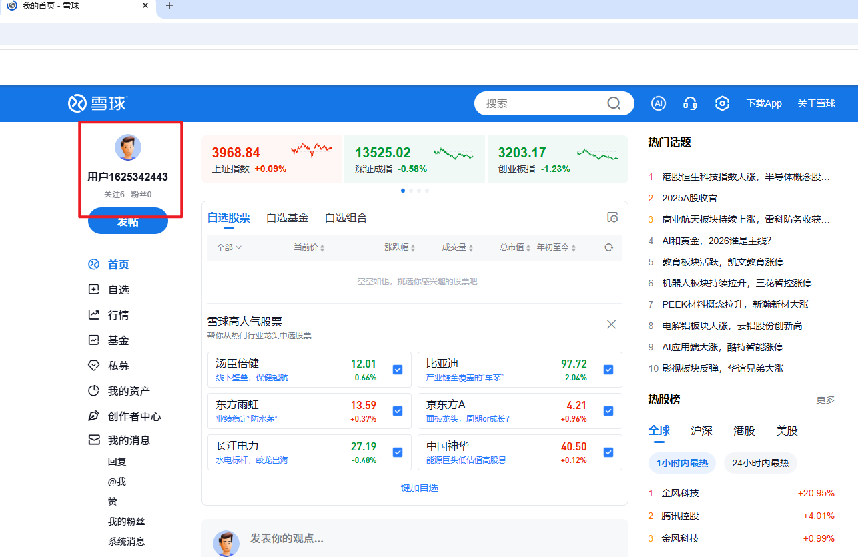Select the 港股 hot stocks tab

coord(744,431)
